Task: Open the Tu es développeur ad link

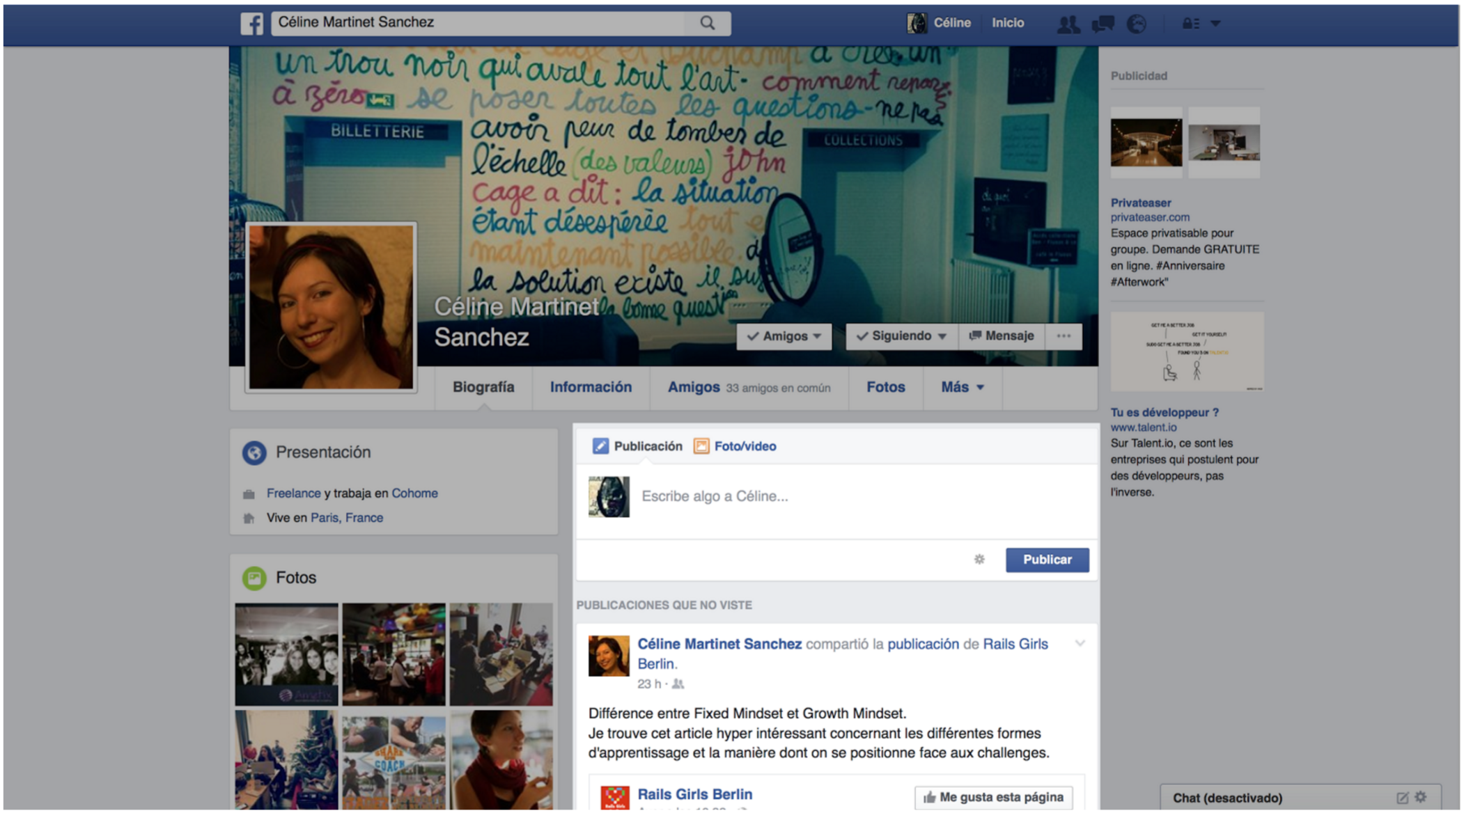Action: coord(1165,412)
